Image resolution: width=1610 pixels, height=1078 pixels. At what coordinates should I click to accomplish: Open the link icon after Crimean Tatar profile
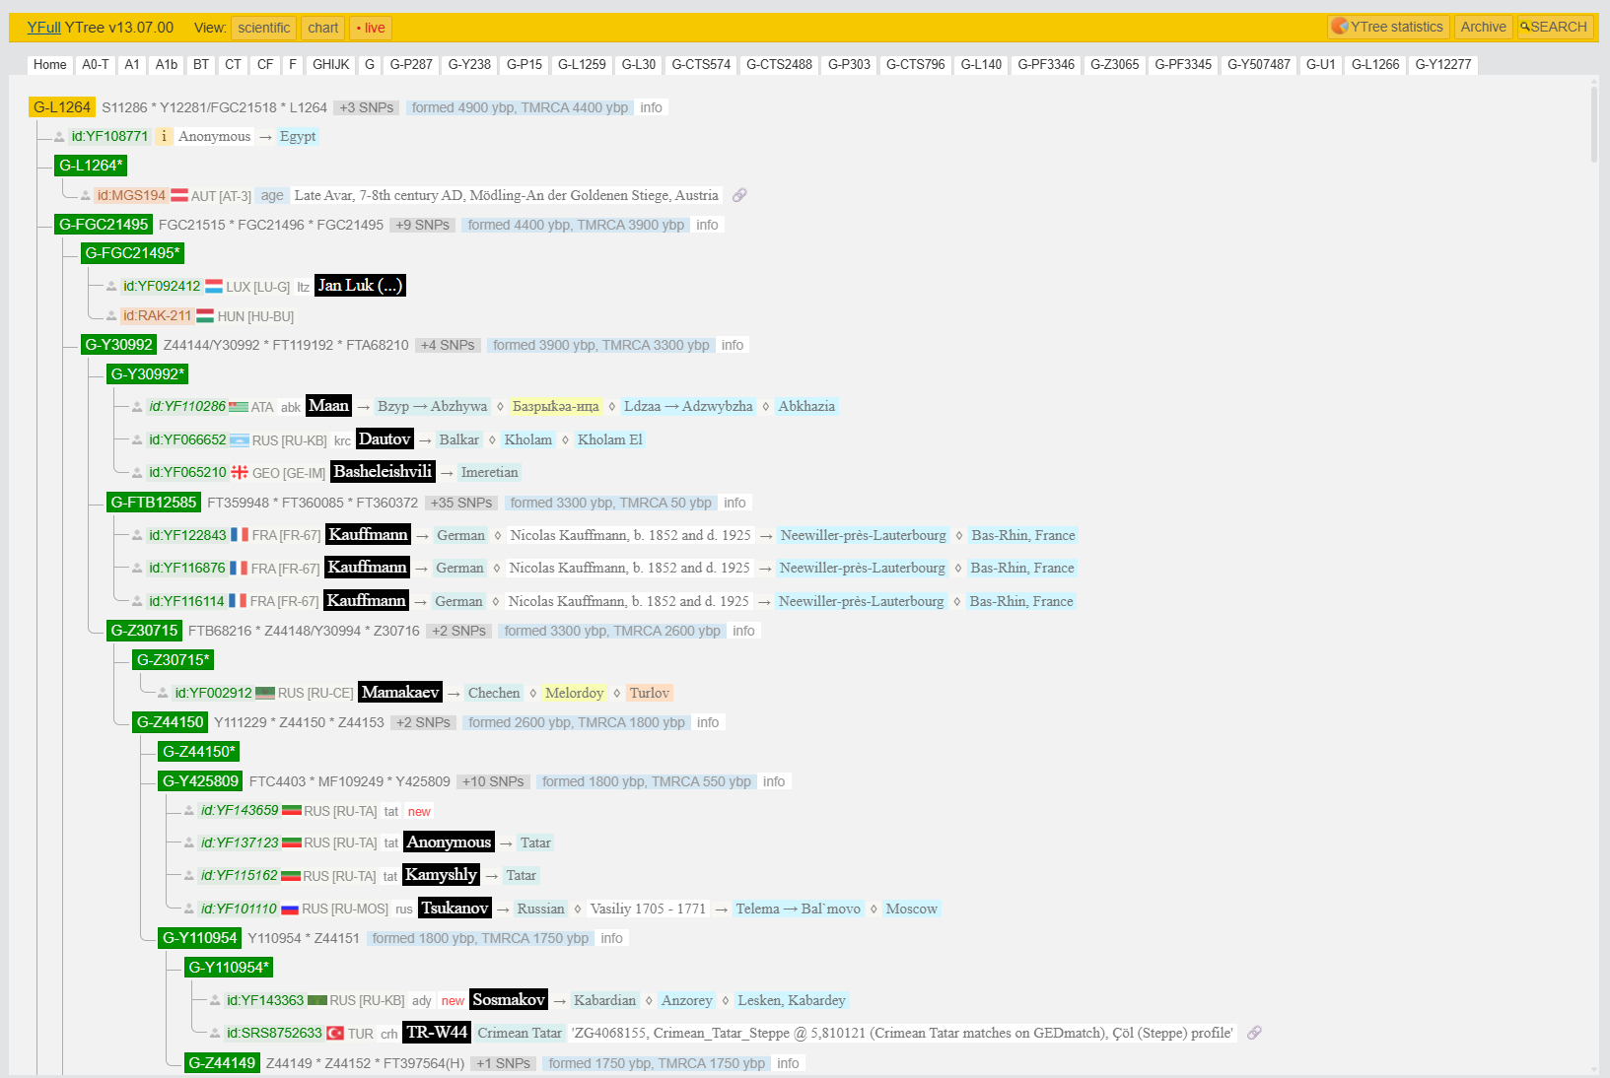click(x=1254, y=1033)
